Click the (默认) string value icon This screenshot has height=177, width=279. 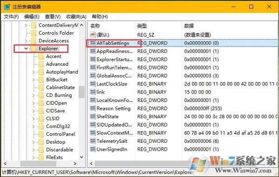93,35
